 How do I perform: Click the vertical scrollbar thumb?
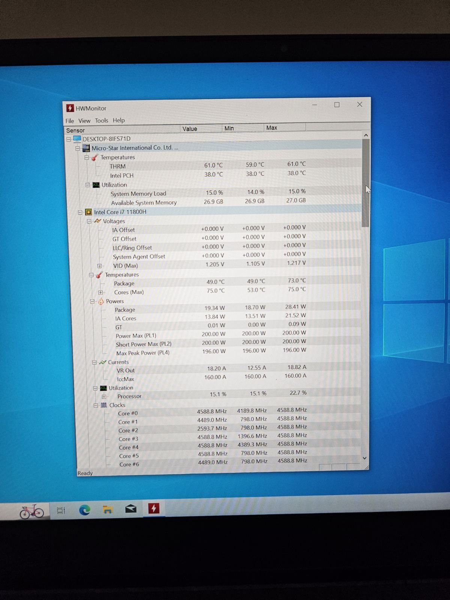(366, 183)
